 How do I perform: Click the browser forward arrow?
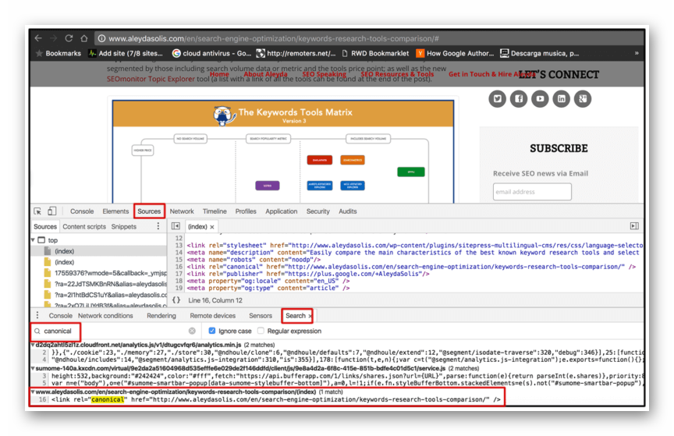53,38
